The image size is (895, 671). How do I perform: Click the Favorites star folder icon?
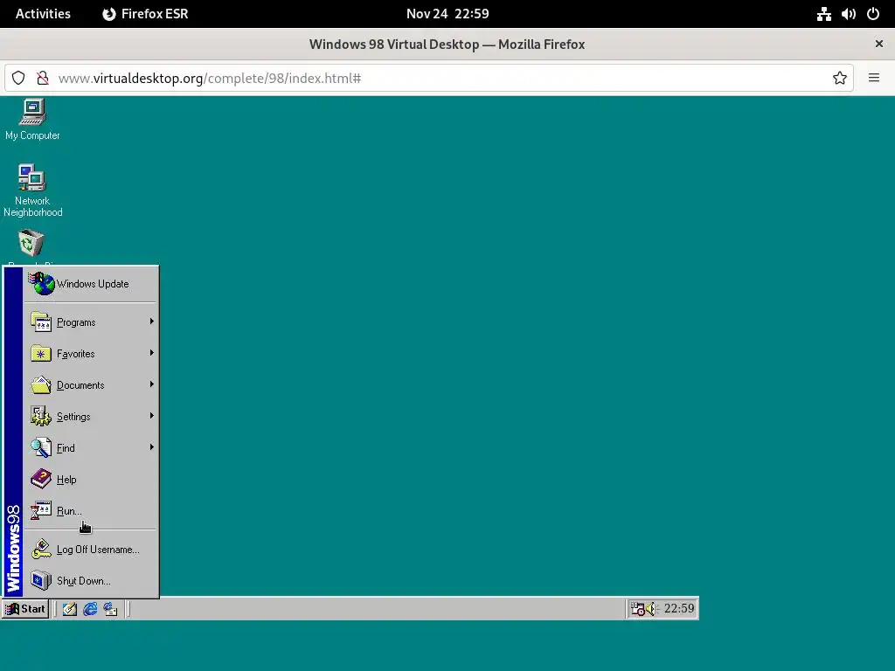[41, 354]
